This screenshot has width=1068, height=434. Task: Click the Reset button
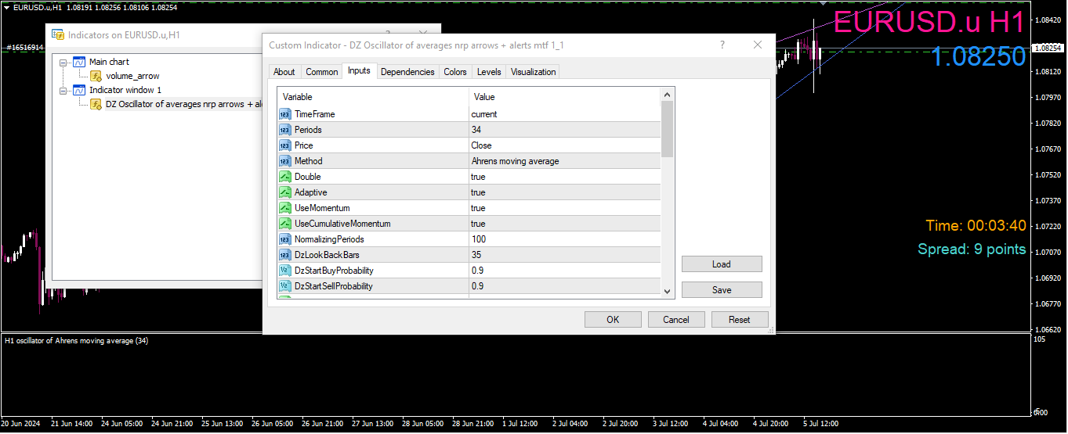740,319
